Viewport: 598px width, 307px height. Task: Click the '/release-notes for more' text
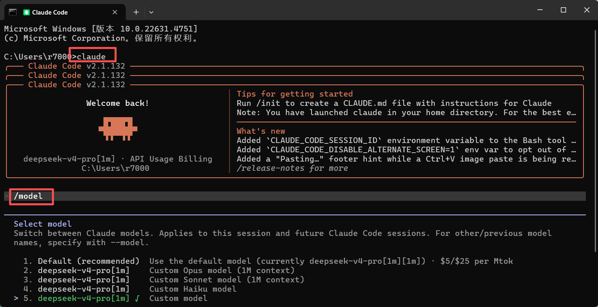click(293, 168)
